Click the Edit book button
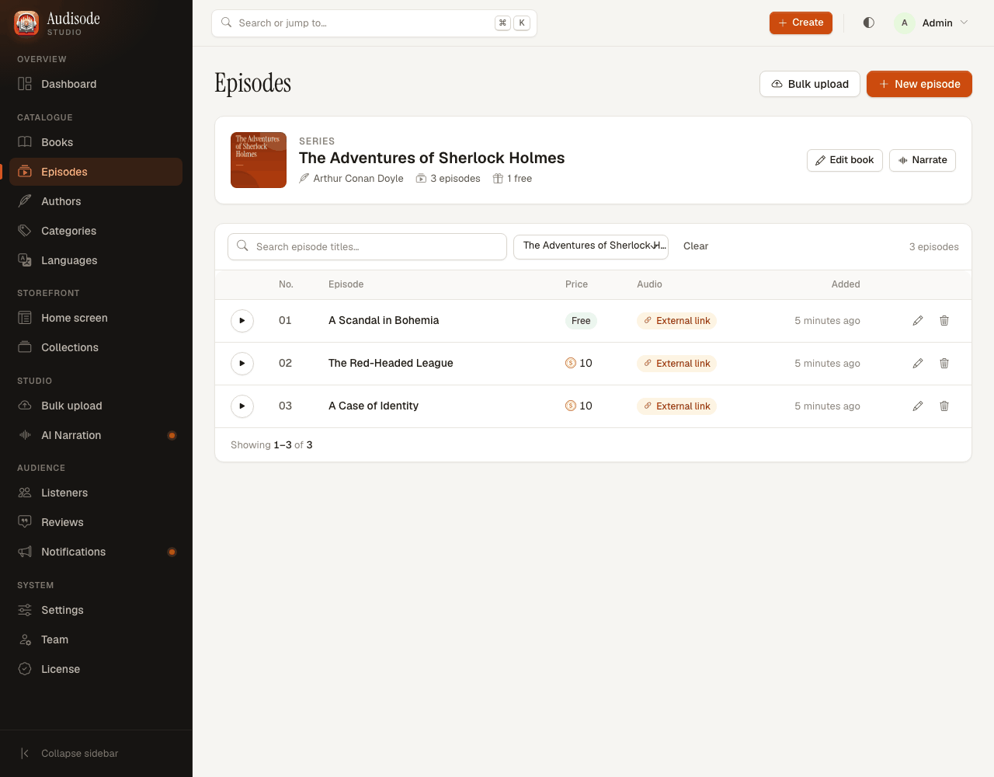The height and width of the screenshot is (777, 994). click(845, 160)
